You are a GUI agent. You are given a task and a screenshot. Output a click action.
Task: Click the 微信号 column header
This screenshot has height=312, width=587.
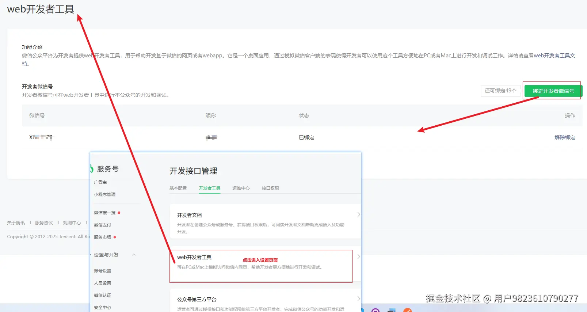coord(37,115)
